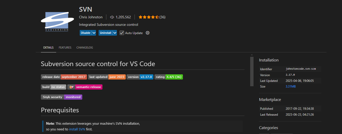Click the Integrated Subversion source control description
The image size is (342, 134).
[109, 25]
